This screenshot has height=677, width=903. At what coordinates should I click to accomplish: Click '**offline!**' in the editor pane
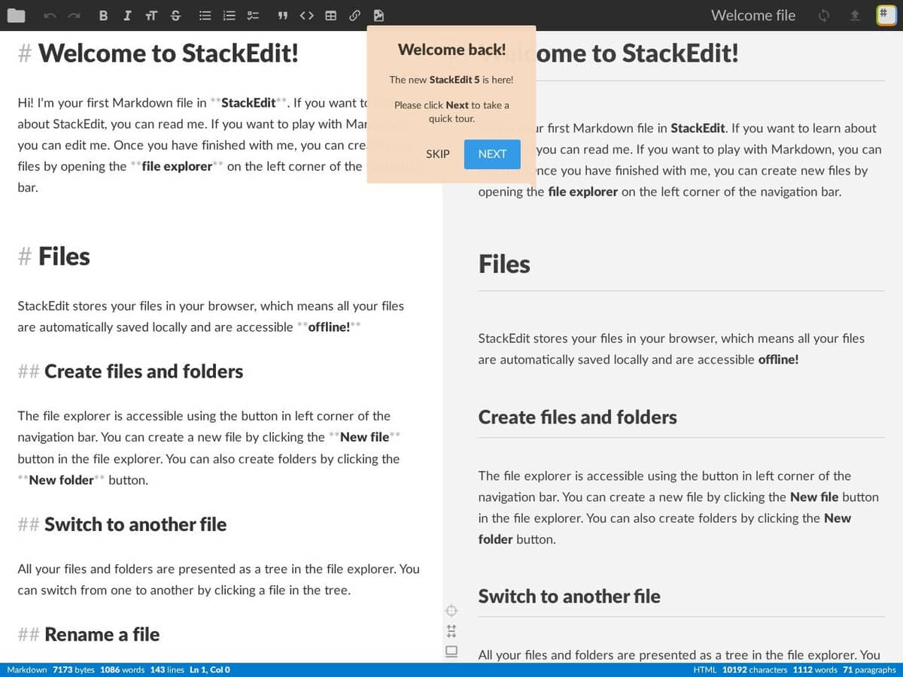[329, 327]
